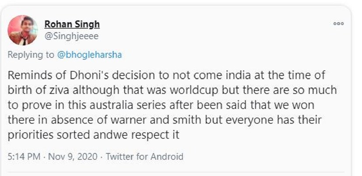
Task: Click the "Replying to" label
Action: point(31,55)
